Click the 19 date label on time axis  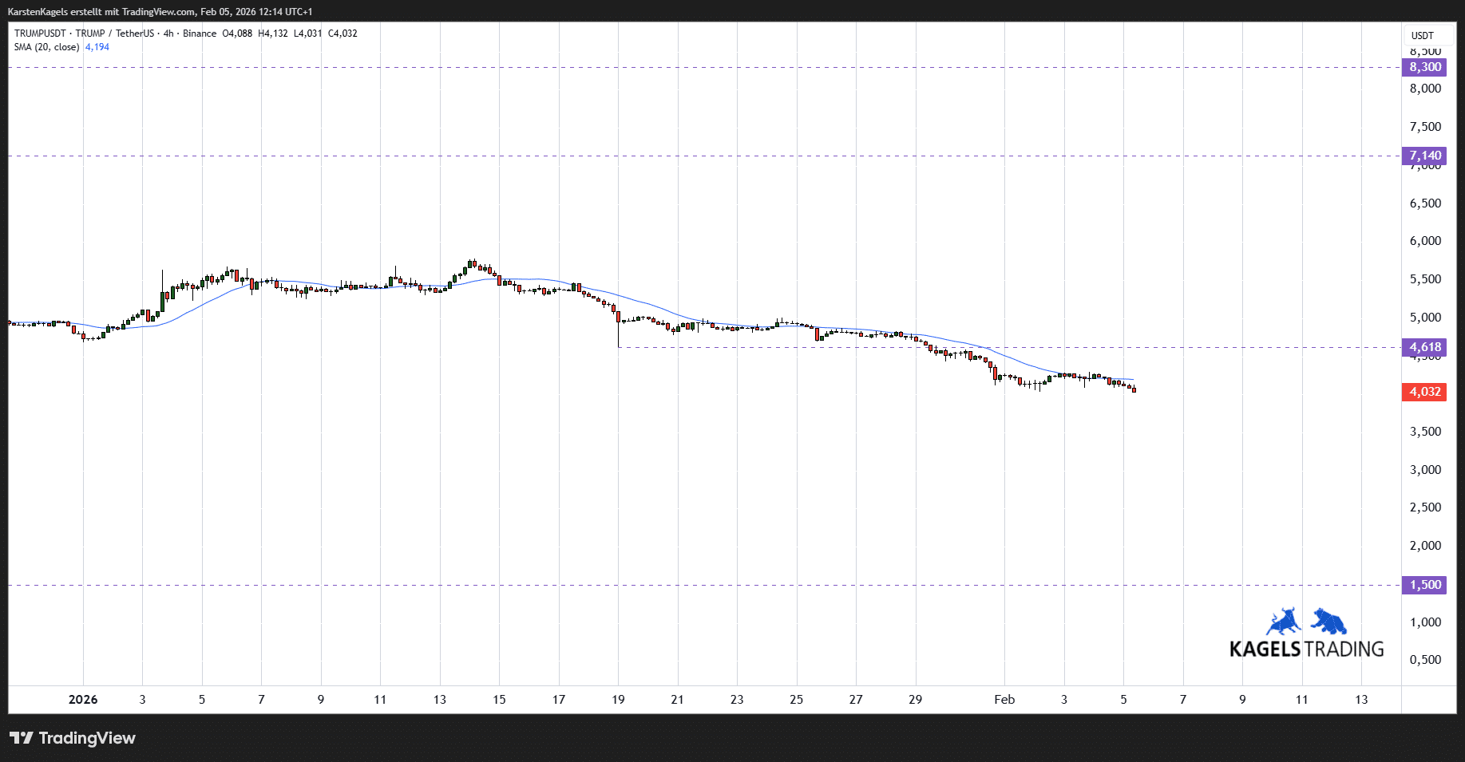click(x=618, y=700)
